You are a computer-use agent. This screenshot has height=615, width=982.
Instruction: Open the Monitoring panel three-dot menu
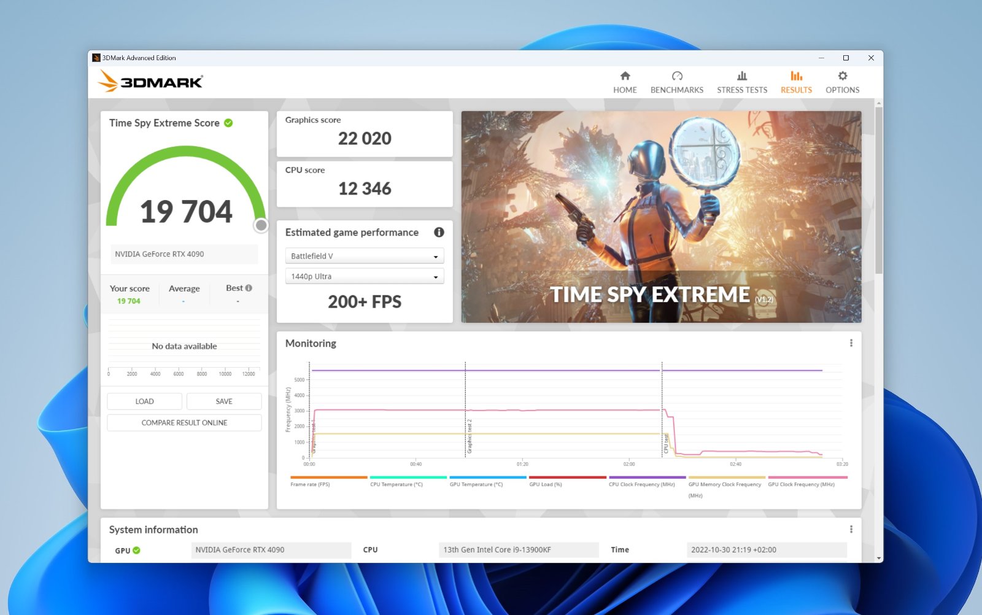(851, 343)
